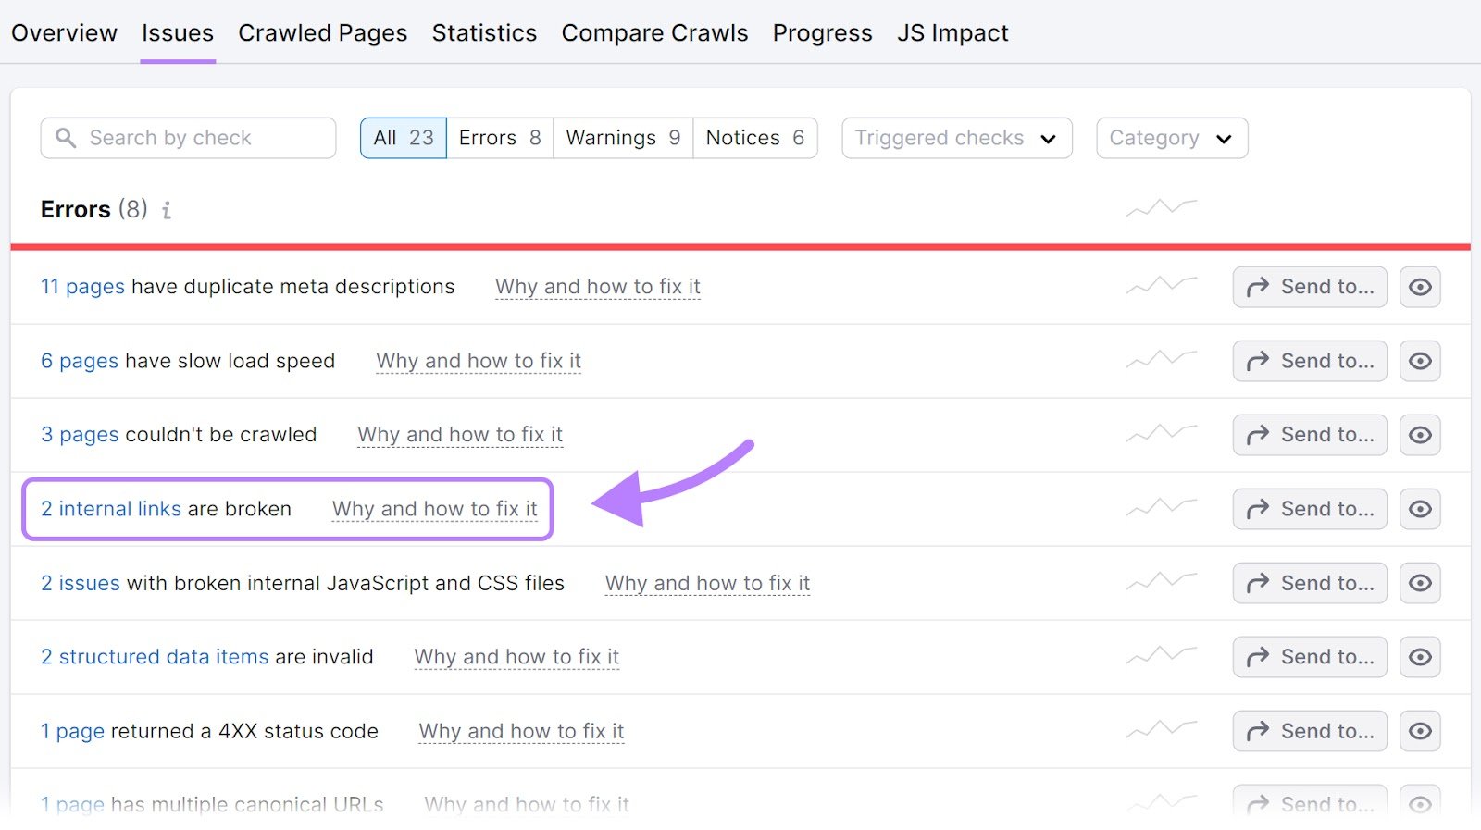Send slow load speed issue to…
This screenshot has width=1481, height=830.
pos(1310,361)
